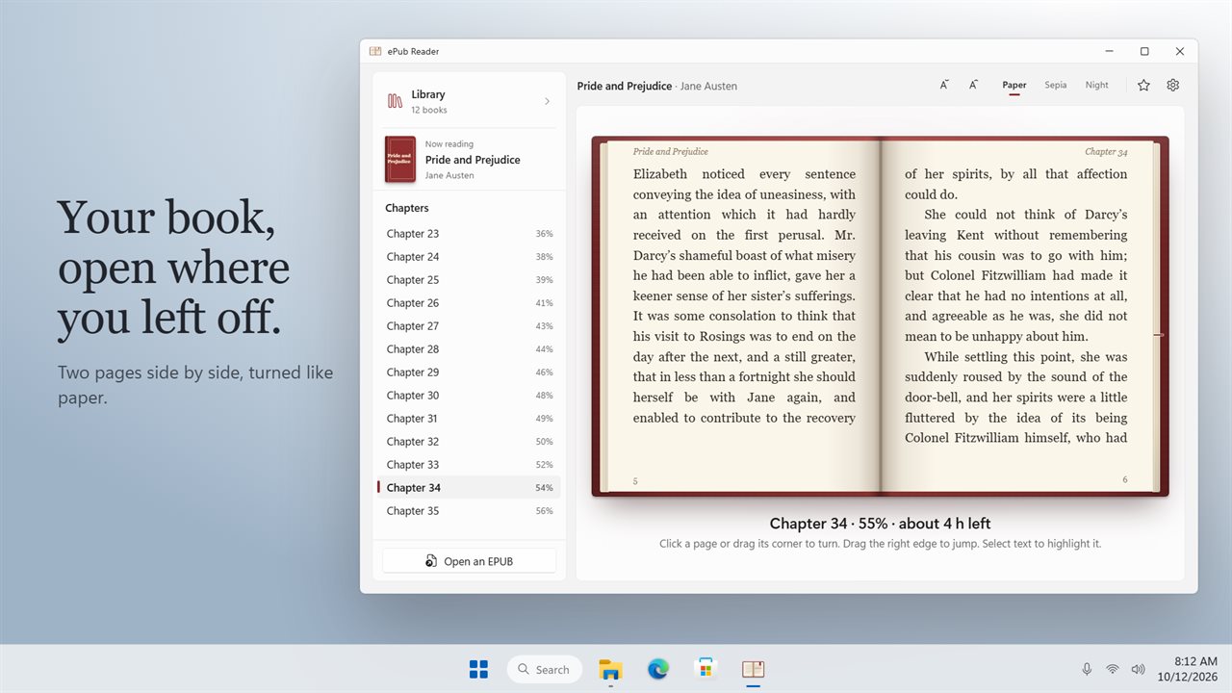Click the volume speaker tray icon

[x=1139, y=669]
